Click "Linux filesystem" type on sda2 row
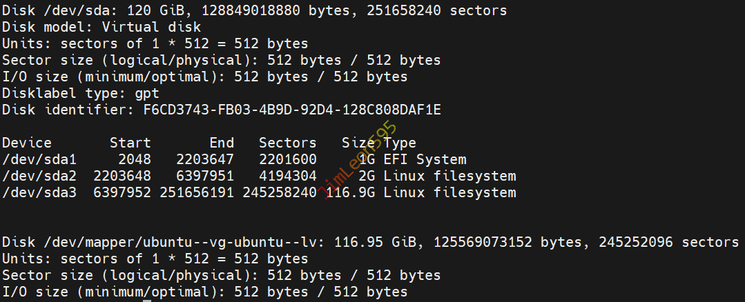The width and height of the screenshot is (745, 302). coord(449,177)
